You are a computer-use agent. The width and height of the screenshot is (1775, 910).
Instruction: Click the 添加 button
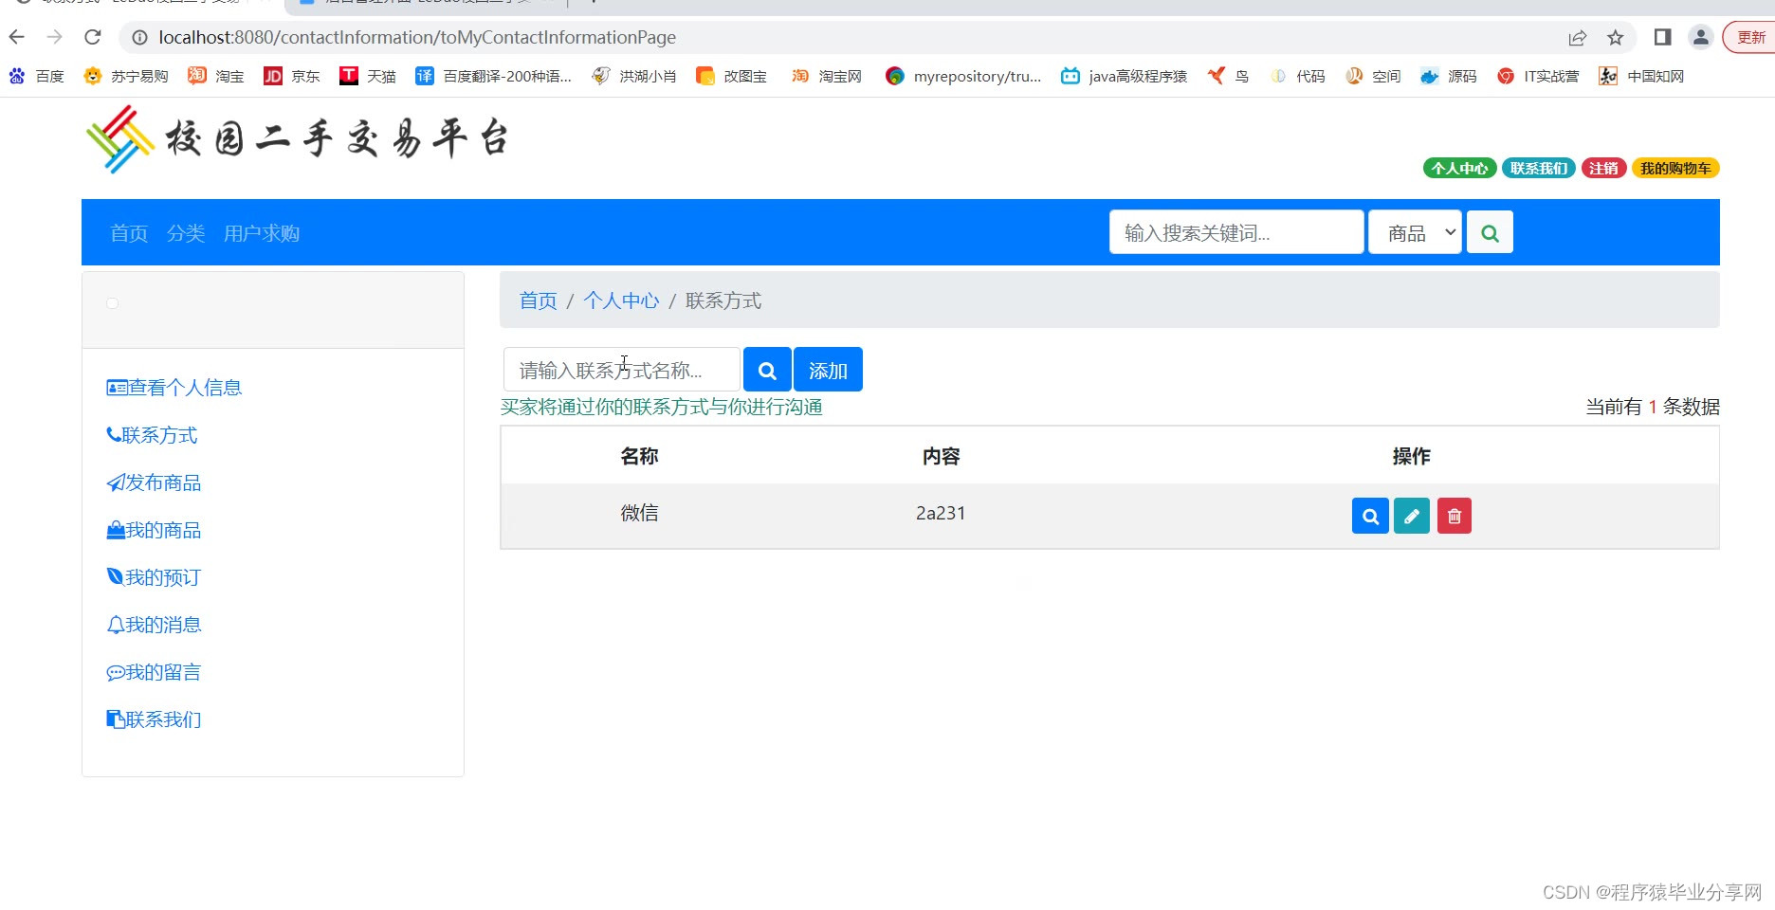[x=828, y=370]
